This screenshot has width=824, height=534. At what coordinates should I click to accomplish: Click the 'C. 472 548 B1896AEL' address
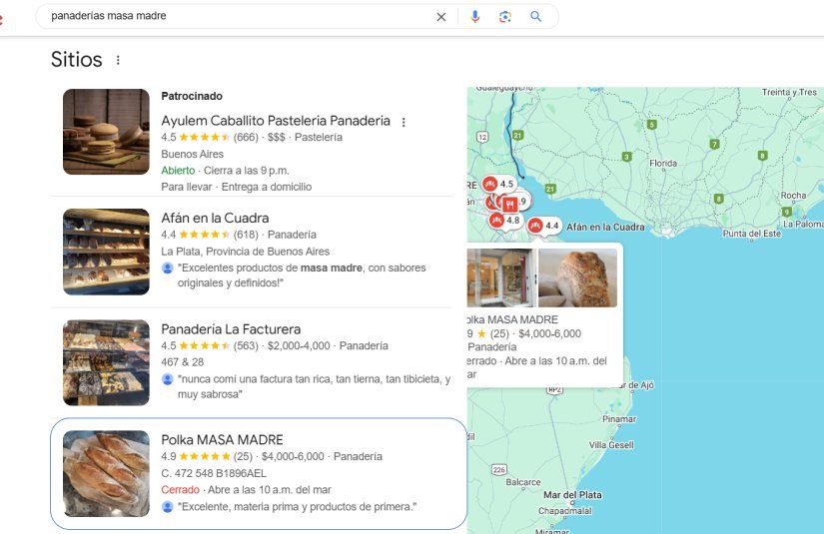coord(214,474)
